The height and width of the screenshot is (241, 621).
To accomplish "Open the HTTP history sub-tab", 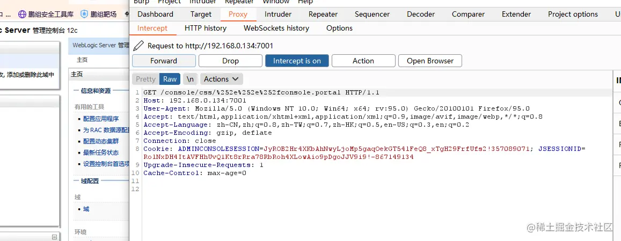I will 206,28.
